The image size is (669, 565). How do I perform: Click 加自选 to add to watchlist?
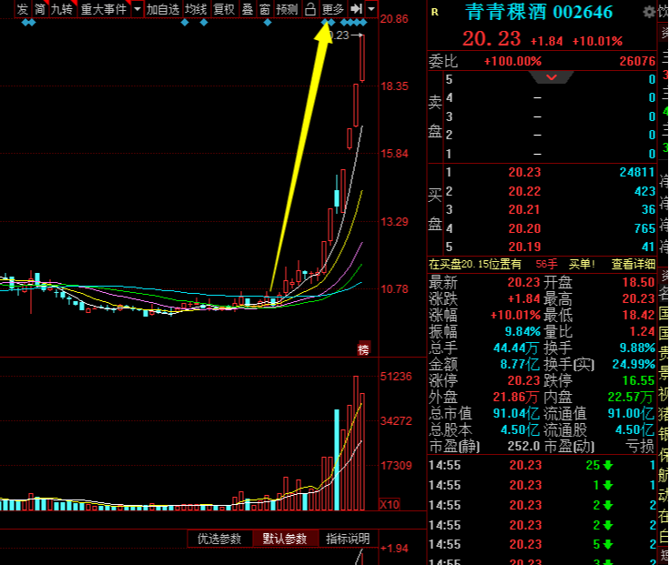click(163, 8)
